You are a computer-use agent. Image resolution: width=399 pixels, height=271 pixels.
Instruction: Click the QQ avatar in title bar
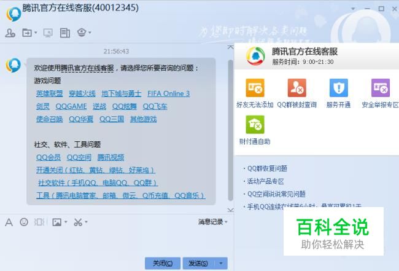pyautogui.click(x=14, y=14)
